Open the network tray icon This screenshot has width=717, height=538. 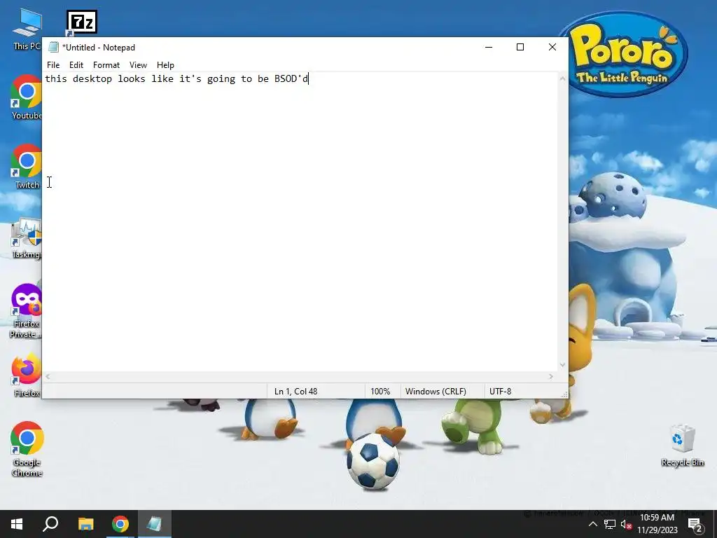pos(610,524)
